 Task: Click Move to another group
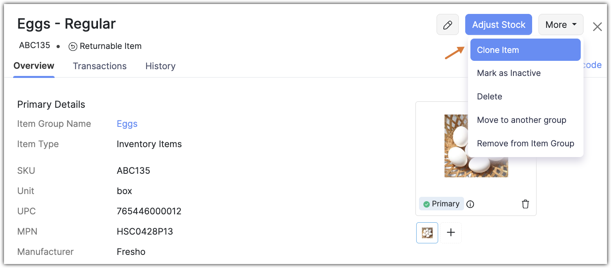pos(521,120)
